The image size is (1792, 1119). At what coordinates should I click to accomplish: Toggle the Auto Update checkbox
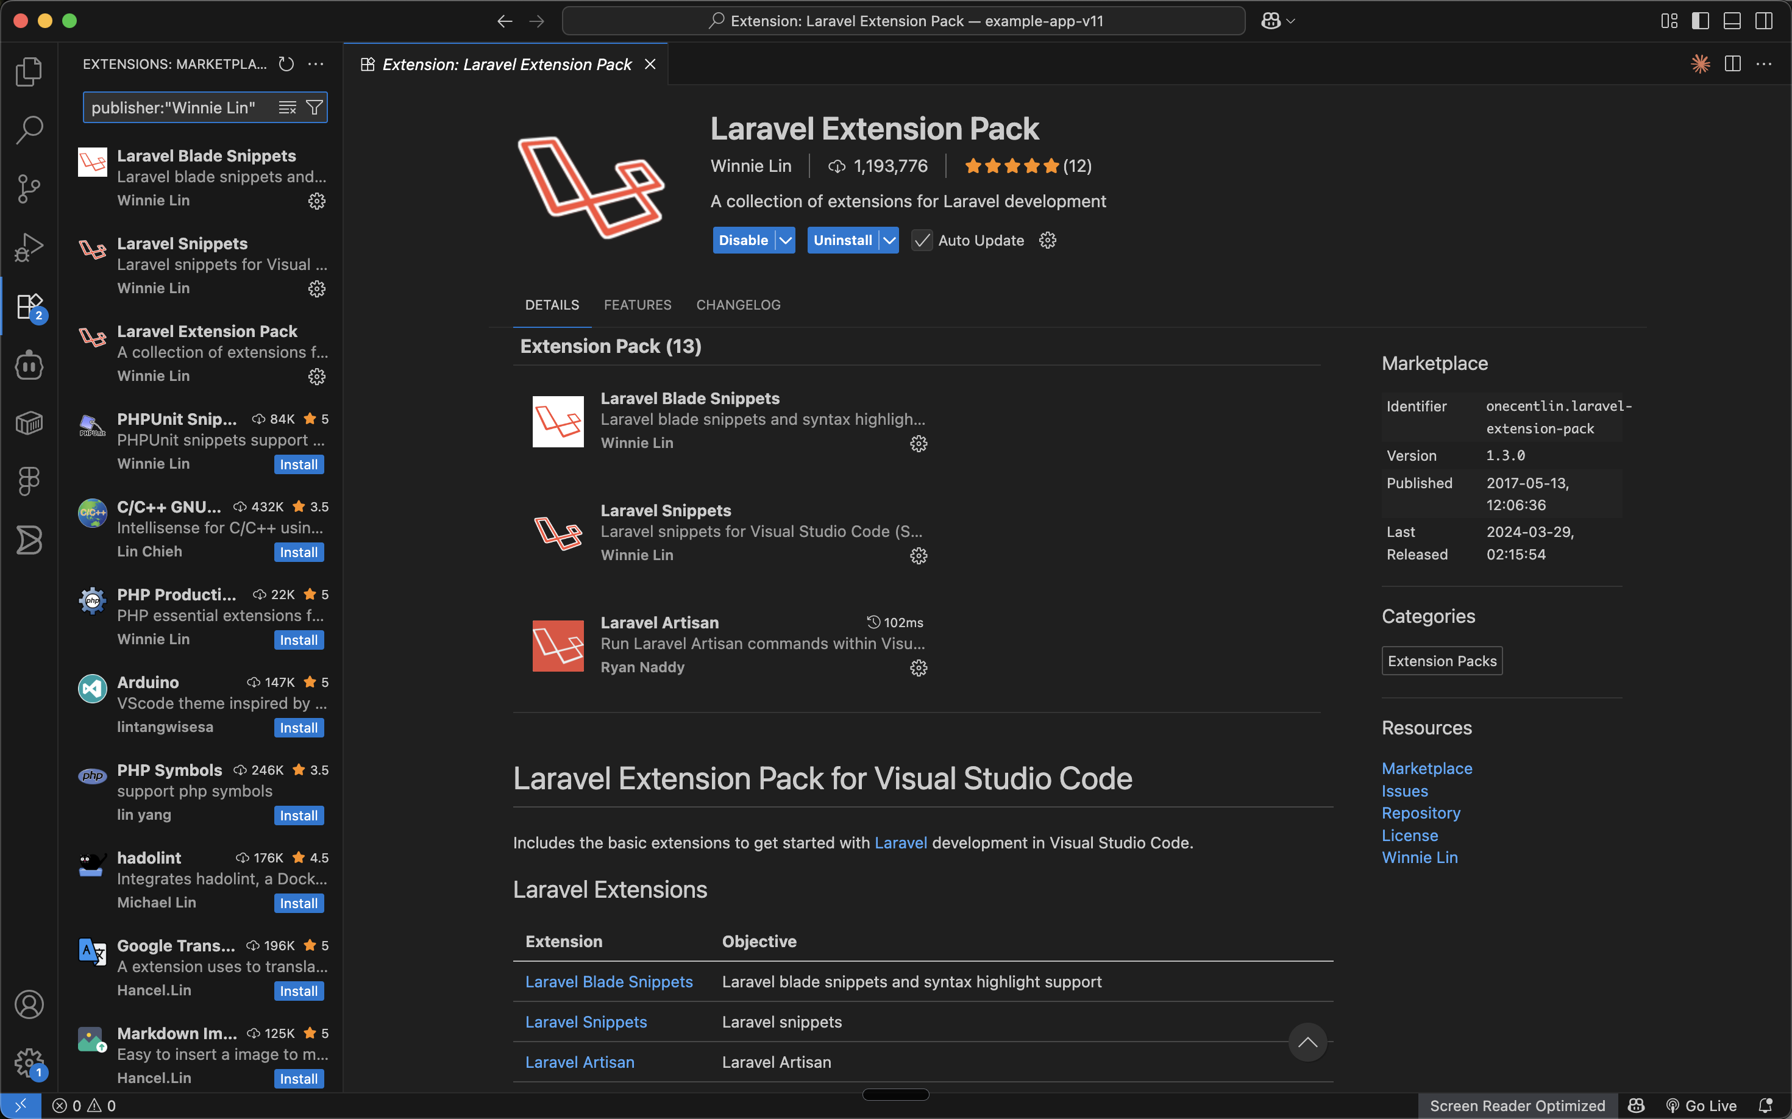[x=922, y=241]
